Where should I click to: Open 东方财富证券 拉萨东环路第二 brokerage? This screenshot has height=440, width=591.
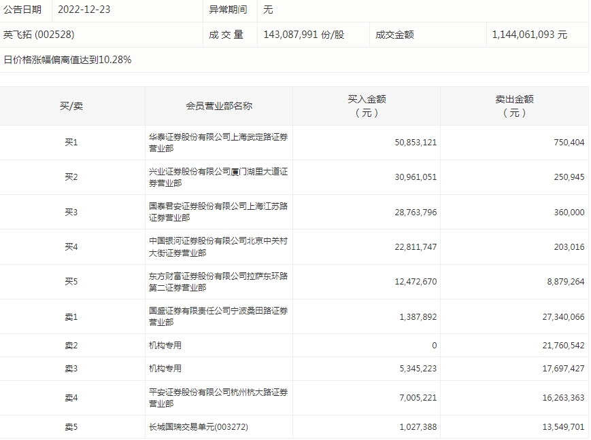pyautogui.click(x=218, y=282)
